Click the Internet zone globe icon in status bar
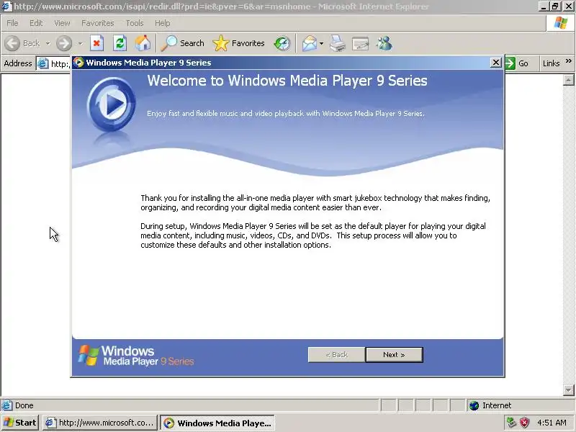 click(x=474, y=405)
